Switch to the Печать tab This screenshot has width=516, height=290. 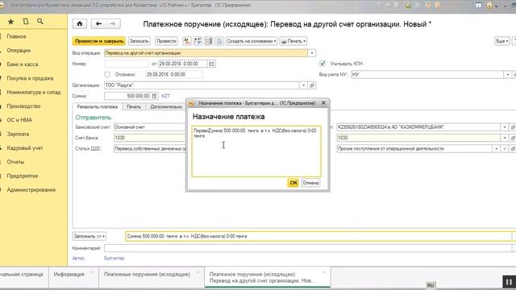[x=134, y=107]
